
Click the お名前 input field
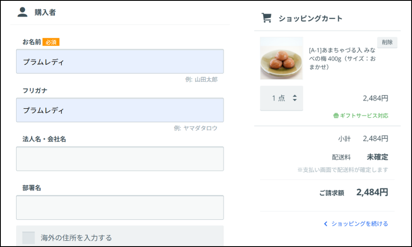120,61
